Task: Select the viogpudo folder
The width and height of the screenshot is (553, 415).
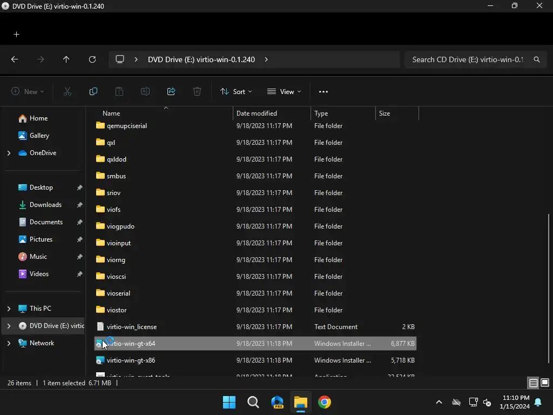Action: pos(255,226)
